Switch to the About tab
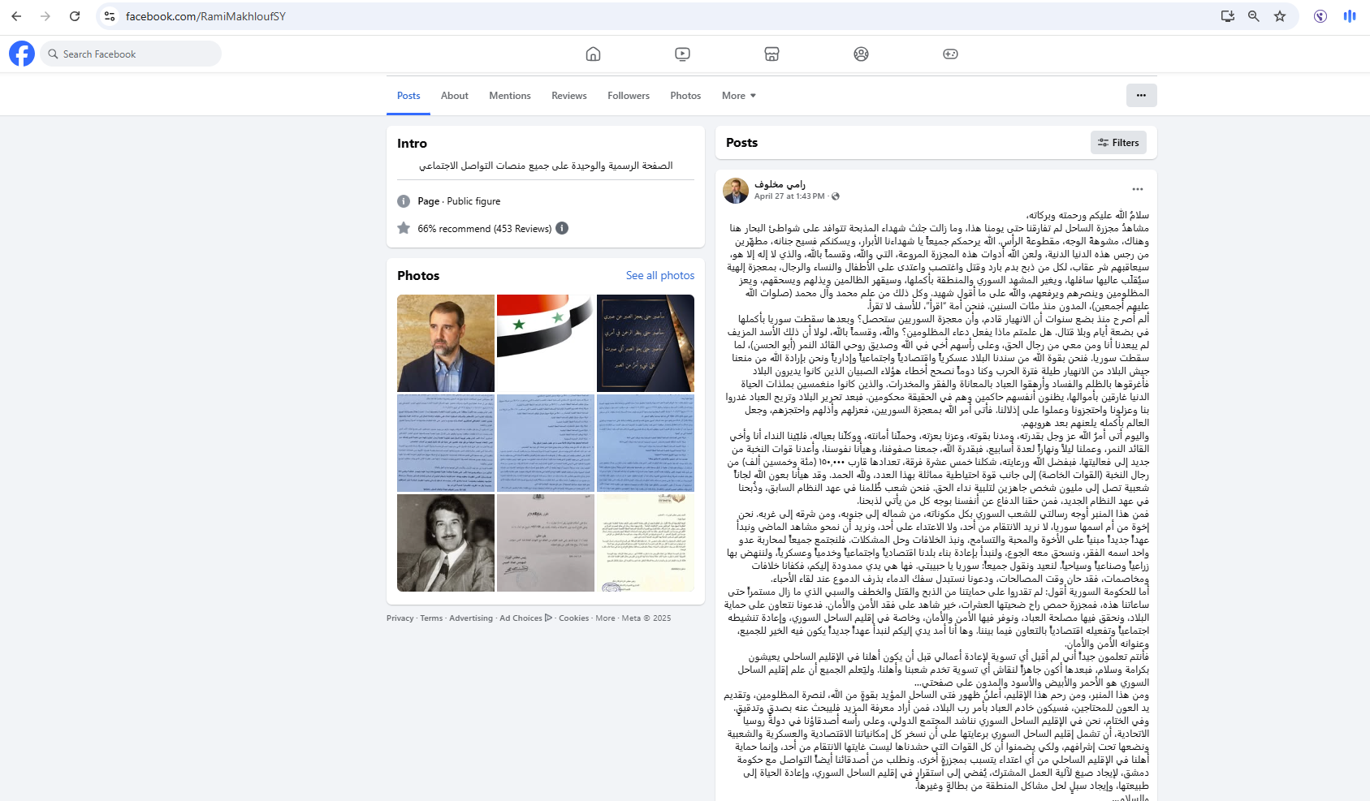 coord(454,96)
